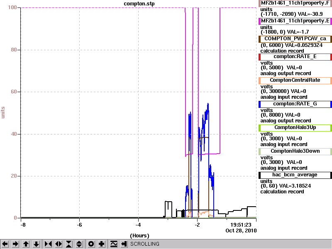
Task: Click the vertical diamond zoom icon
Action: [x=79, y=244]
